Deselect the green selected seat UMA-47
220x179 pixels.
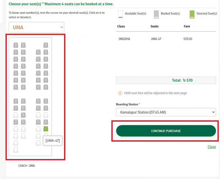[46, 129]
